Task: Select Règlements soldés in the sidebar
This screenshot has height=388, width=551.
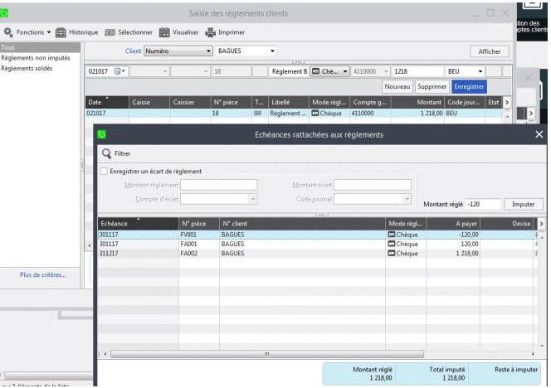Action: (x=27, y=68)
